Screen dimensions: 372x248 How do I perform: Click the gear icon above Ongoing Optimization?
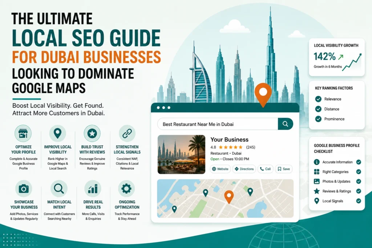coord(126,189)
